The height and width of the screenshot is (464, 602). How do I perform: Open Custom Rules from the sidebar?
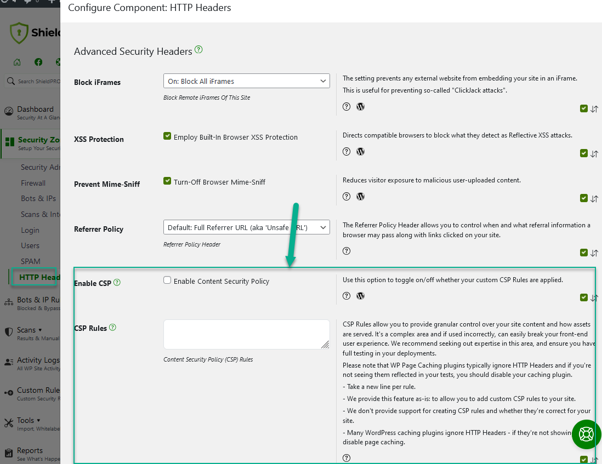[x=36, y=389]
